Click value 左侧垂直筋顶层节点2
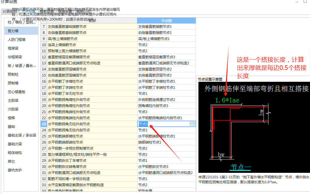The image size is (310, 194). [166, 69]
